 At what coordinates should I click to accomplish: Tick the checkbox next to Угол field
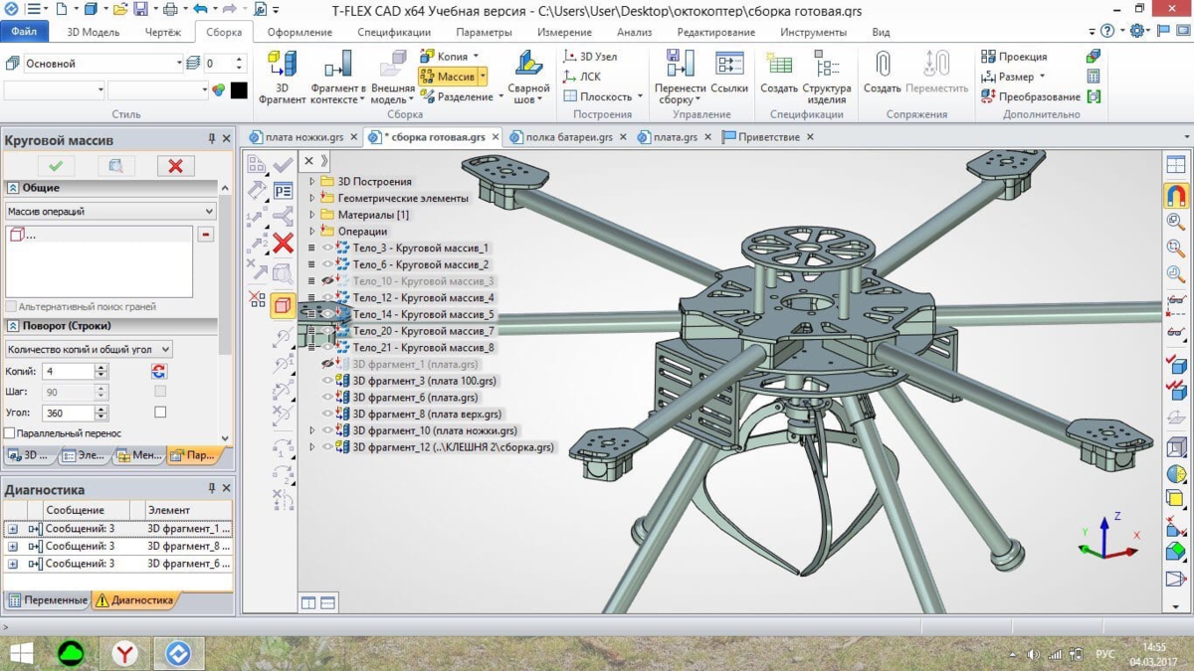pos(160,412)
